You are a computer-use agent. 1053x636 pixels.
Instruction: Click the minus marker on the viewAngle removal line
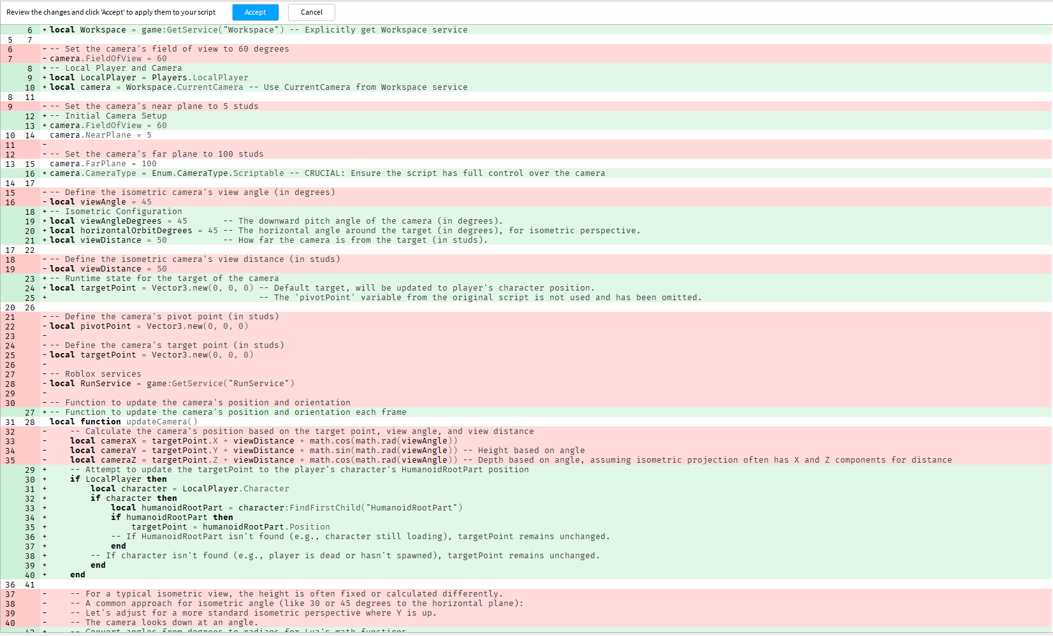(43, 201)
